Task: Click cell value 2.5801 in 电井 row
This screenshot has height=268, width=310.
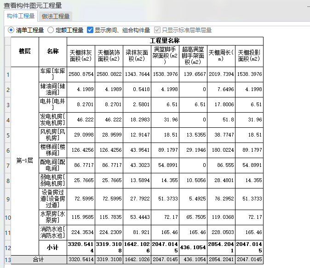Action: [x=137, y=104]
